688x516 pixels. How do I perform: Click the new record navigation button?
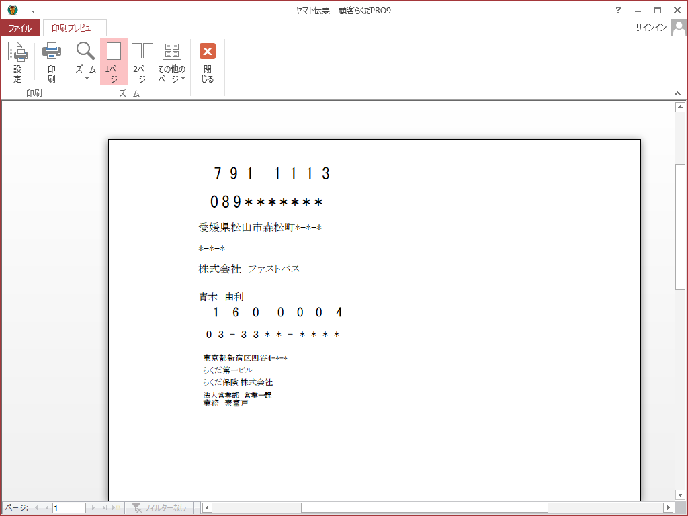point(116,508)
